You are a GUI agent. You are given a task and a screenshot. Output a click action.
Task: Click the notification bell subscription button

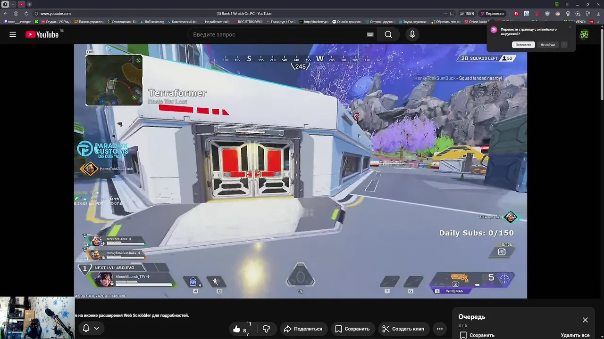coord(86,328)
